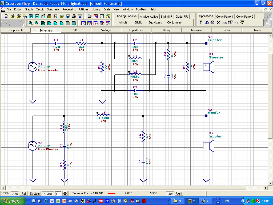Select the Left scale button
This screenshot has height=205, width=273.
coord(170,194)
